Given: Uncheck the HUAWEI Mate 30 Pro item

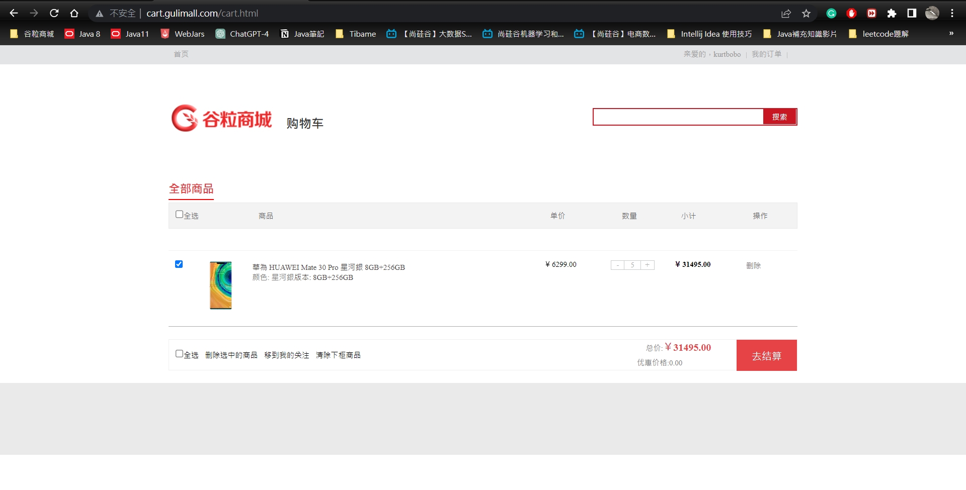Looking at the screenshot, I should point(179,264).
